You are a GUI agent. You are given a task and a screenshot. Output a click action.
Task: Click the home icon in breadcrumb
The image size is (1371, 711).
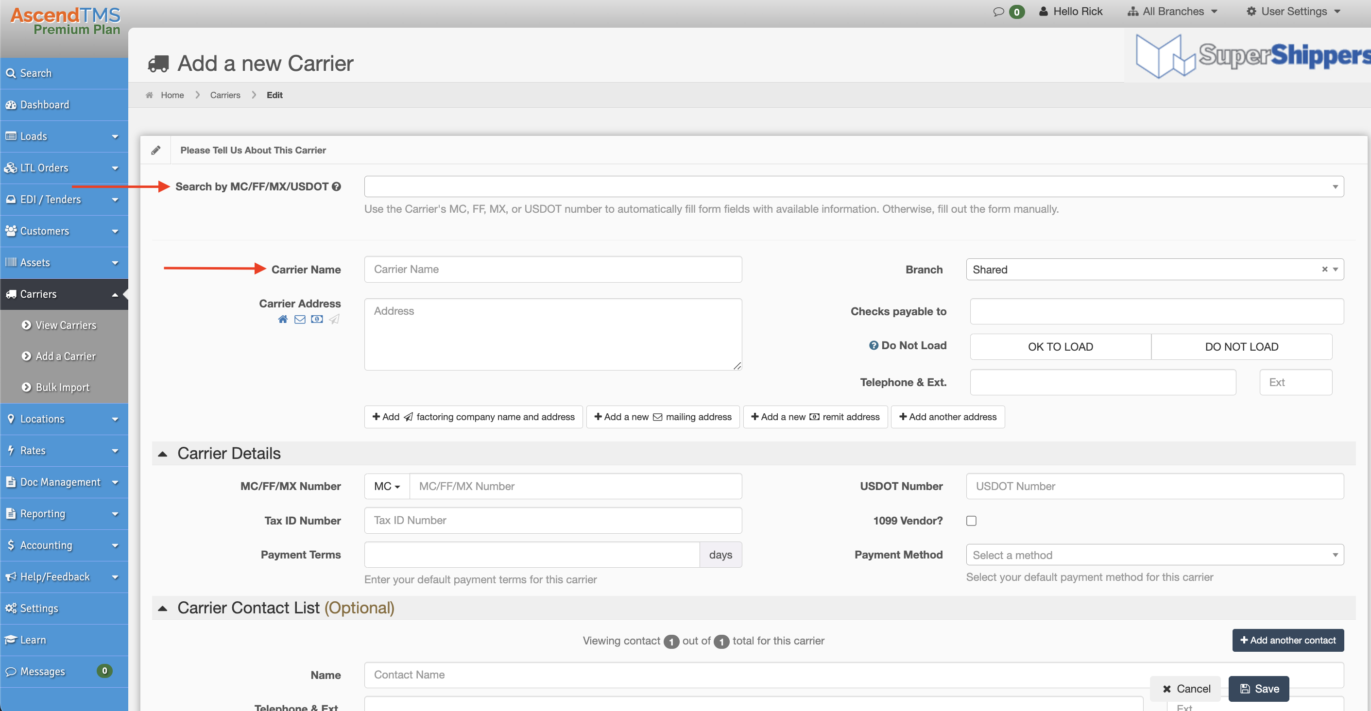(x=149, y=95)
